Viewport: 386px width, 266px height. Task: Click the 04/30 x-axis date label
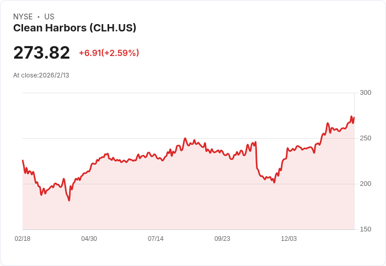89,239
